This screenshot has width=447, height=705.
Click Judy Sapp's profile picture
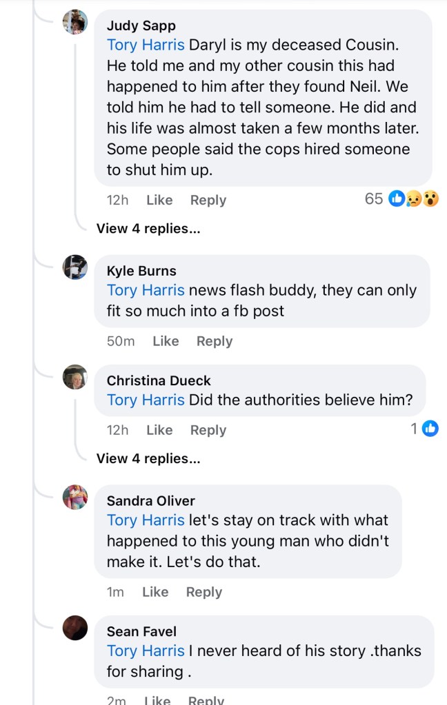click(75, 22)
